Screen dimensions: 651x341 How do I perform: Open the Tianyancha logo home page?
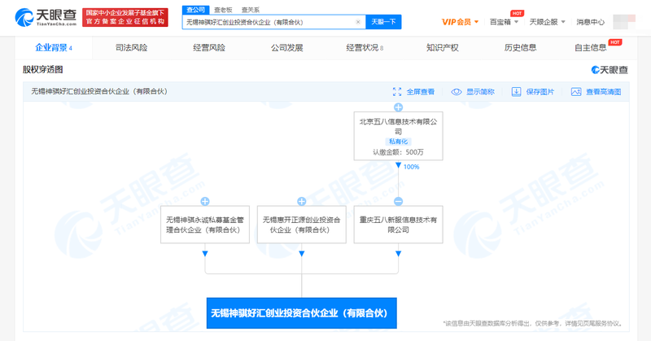46,17
